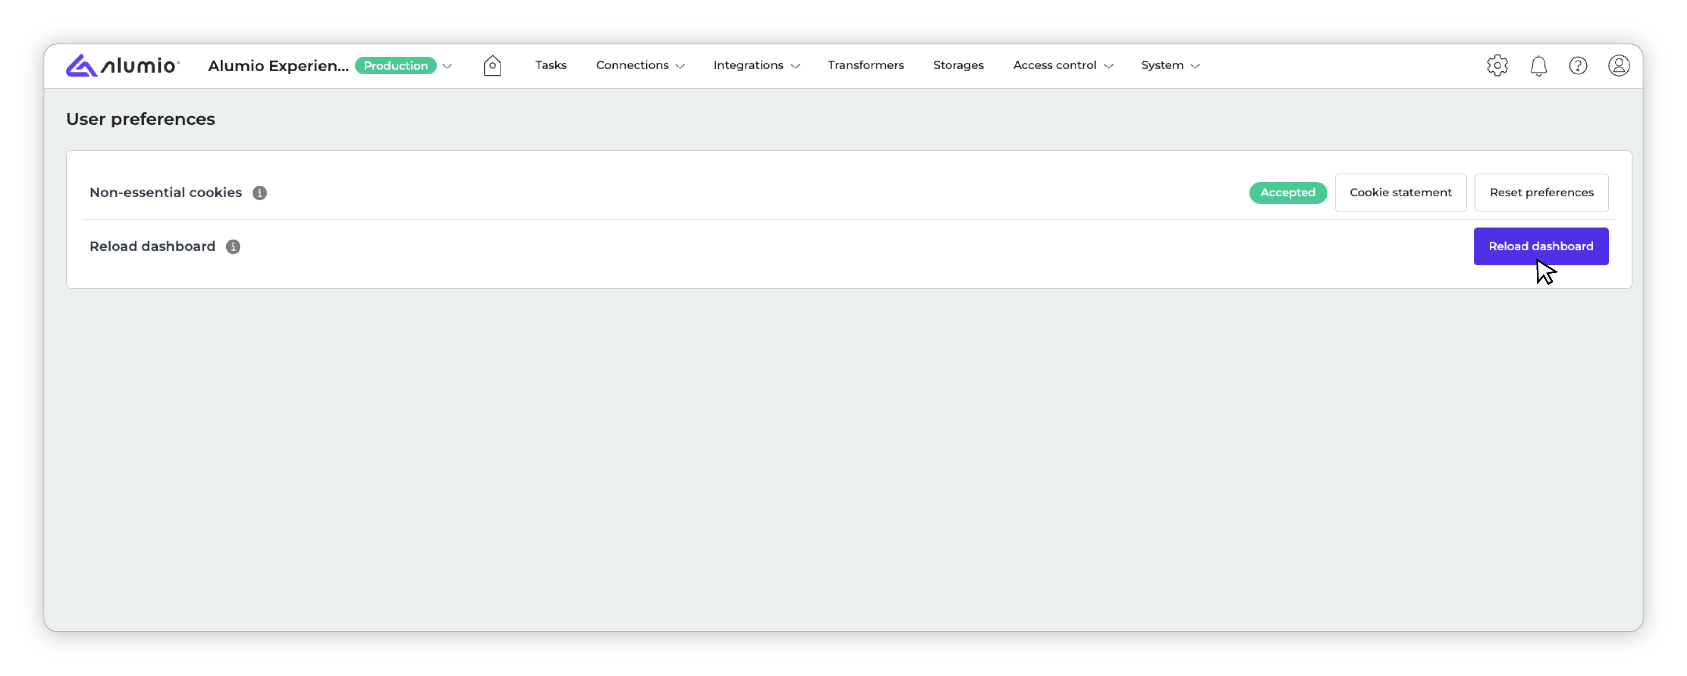This screenshot has height=676, width=1687.
Task: Expand the Connections menu
Action: pyautogui.click(x=640, y=65)
